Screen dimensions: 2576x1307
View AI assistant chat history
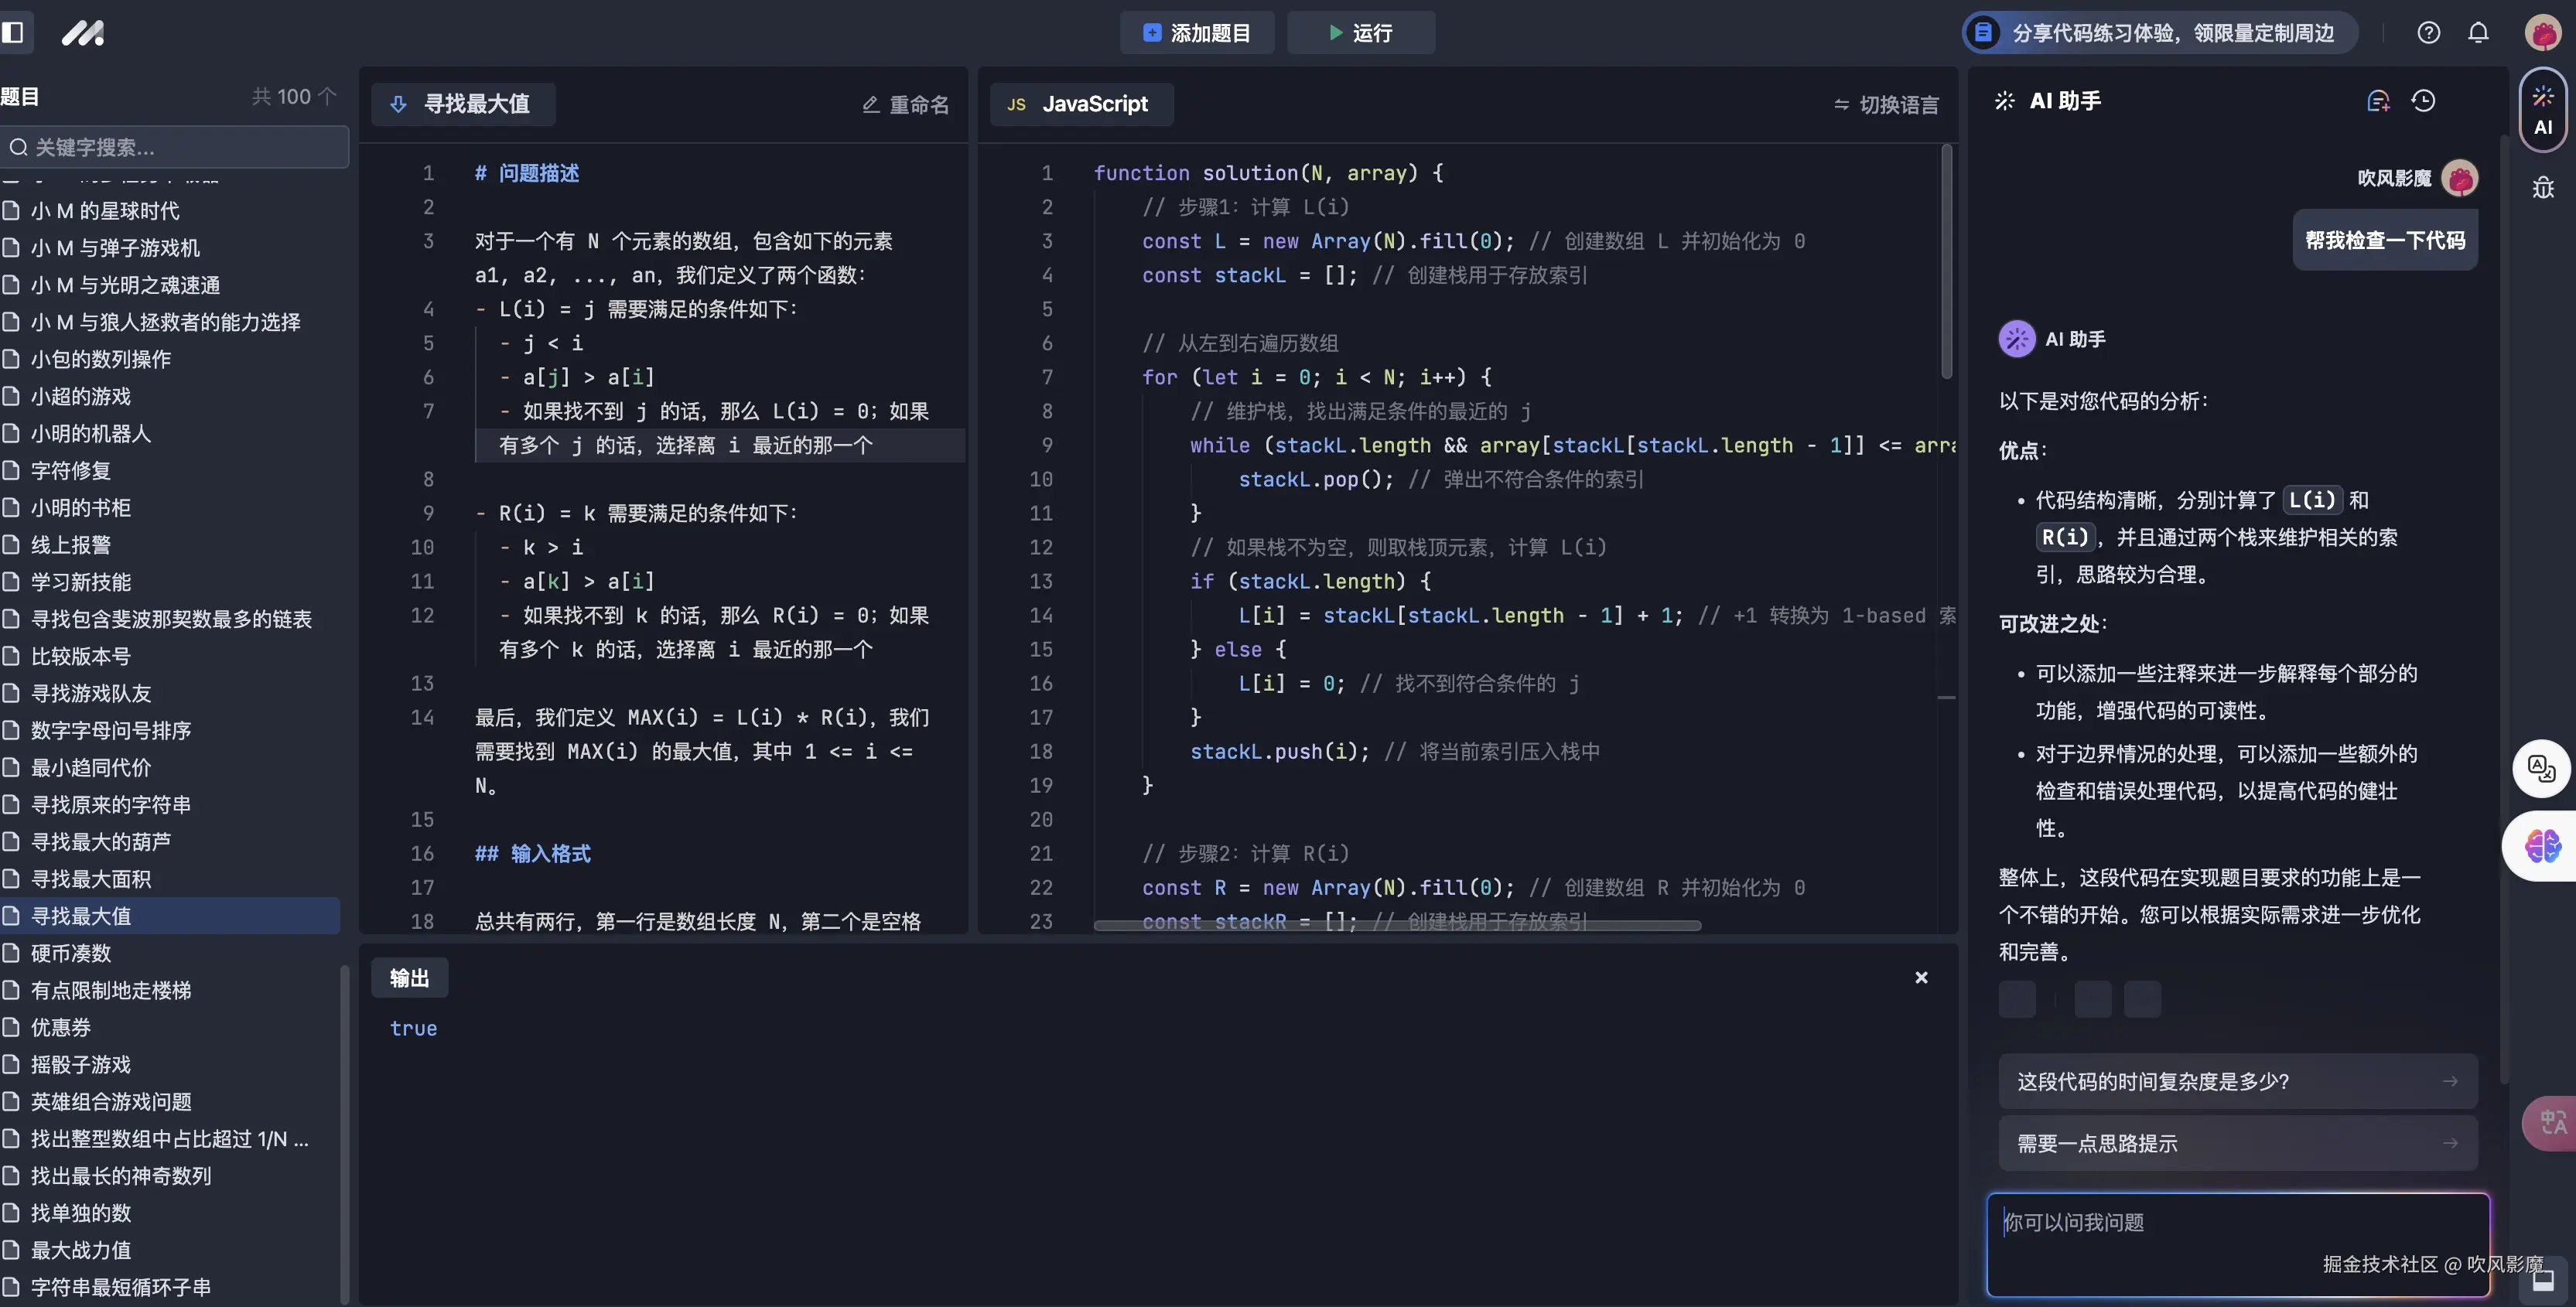[2424, 100]
